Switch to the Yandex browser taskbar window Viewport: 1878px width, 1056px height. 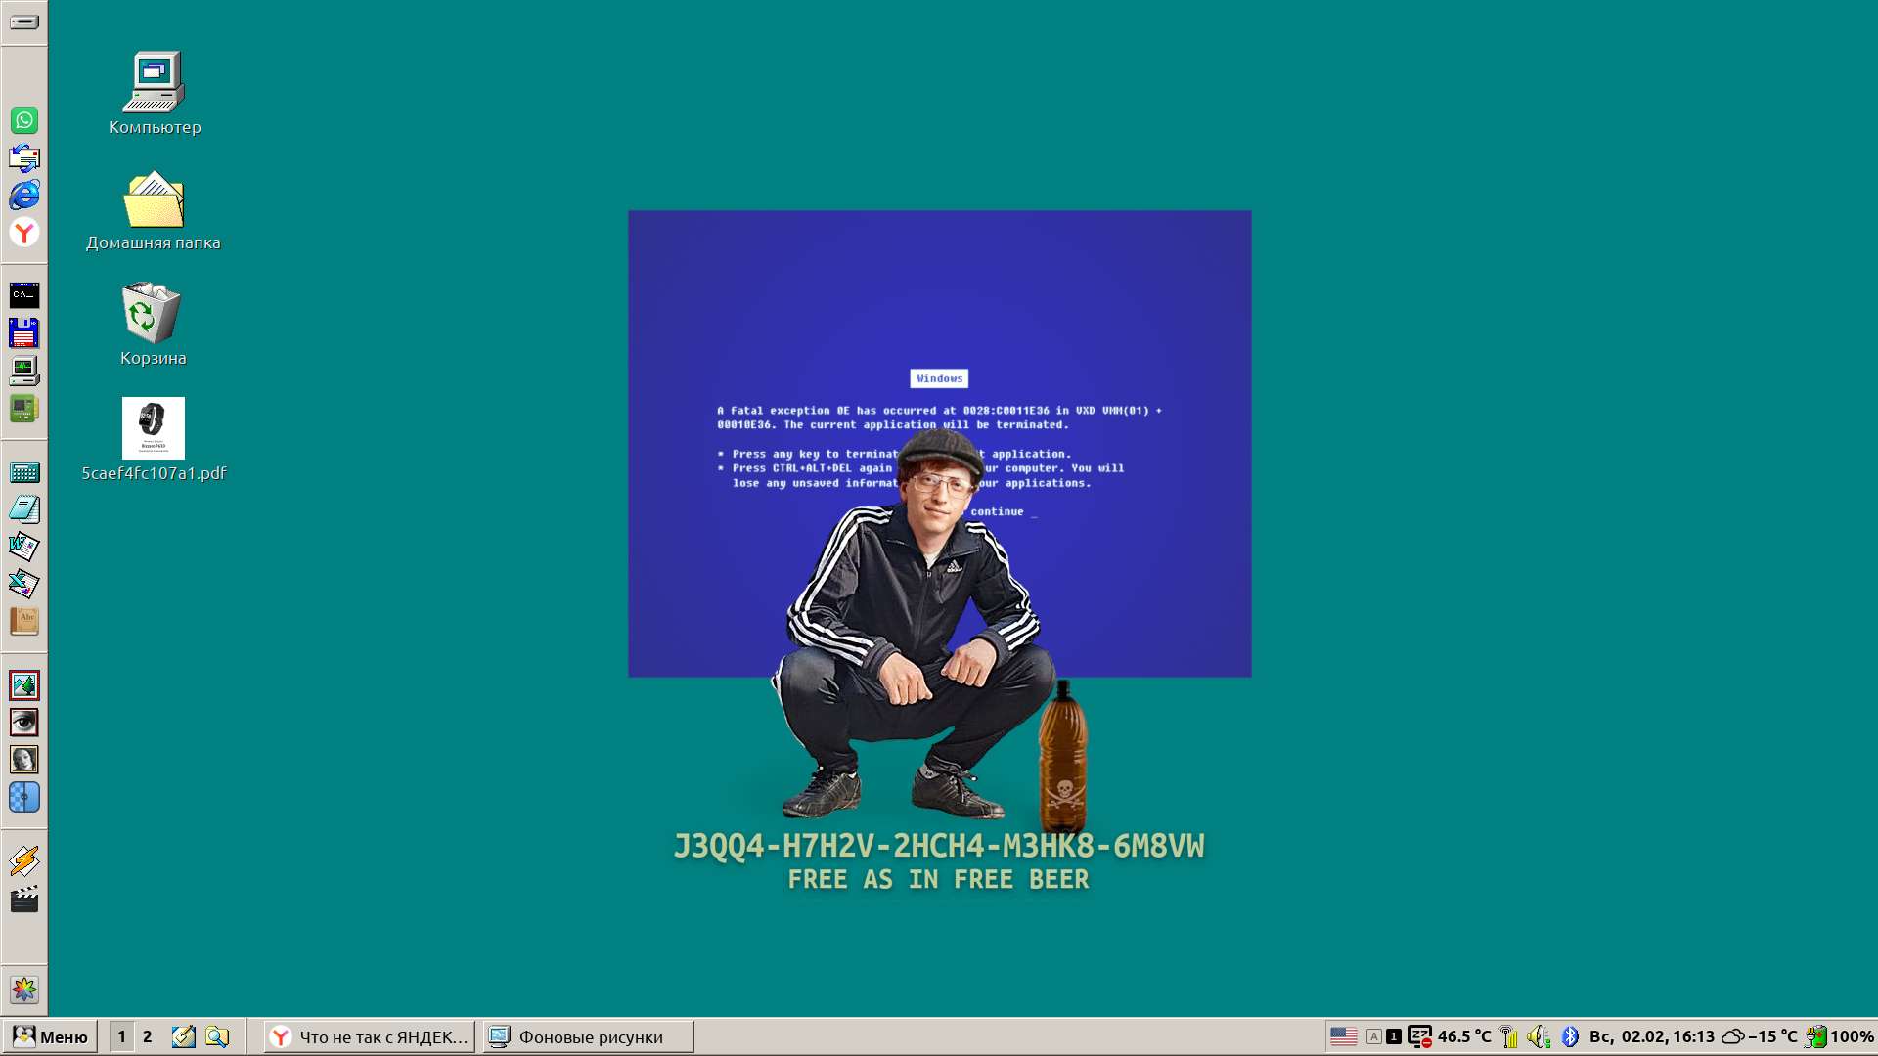click(370, 1036)
